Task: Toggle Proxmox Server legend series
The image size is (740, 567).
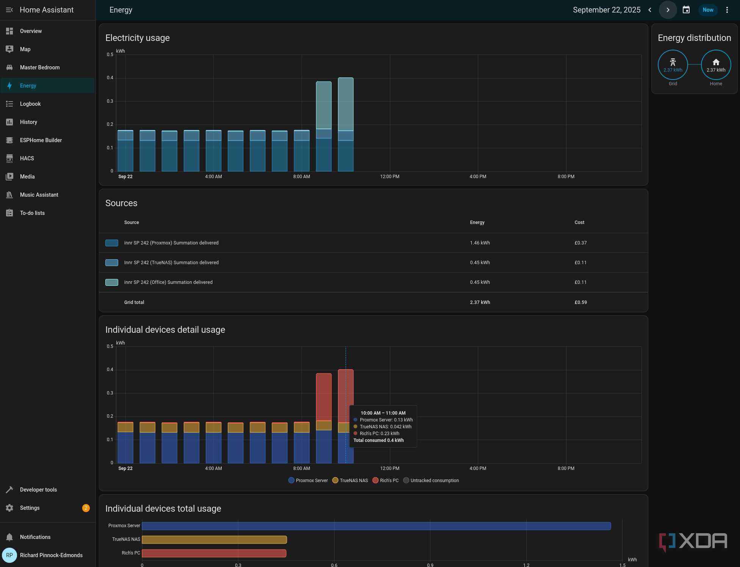Action: (x=308, y=481)
